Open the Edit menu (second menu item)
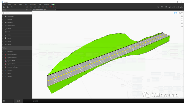Screen dimensions: 186x104 9,5
